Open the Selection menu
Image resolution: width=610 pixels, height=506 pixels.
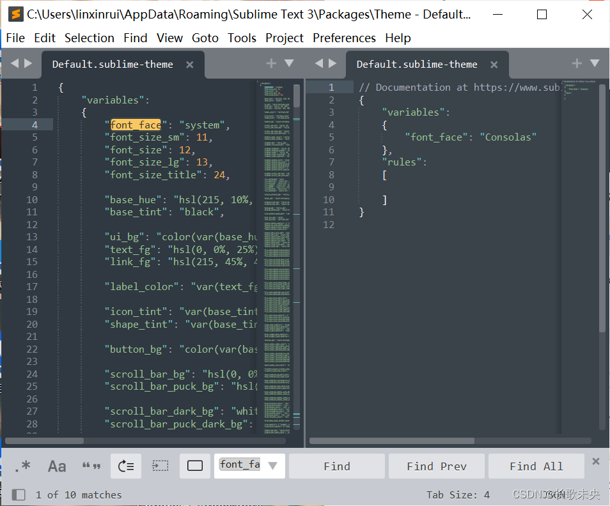click(x=90, y=38)
